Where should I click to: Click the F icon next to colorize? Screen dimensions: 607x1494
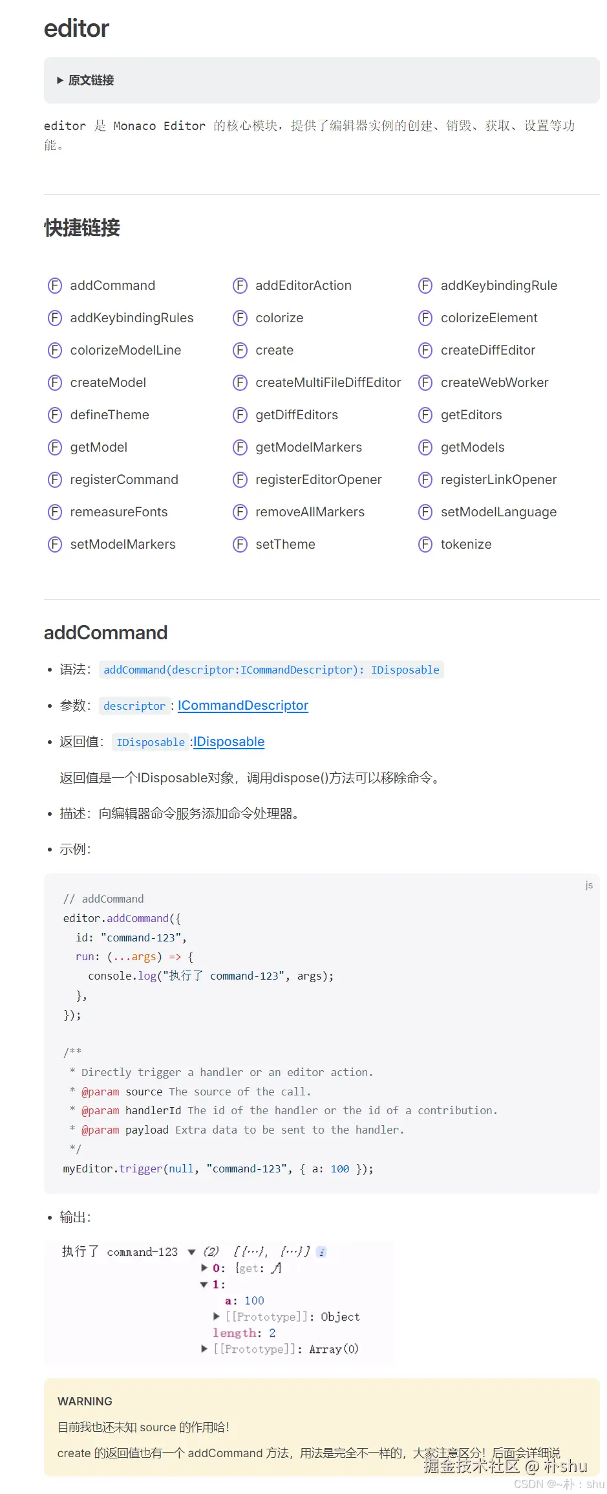pyautogui.click(x=240, y=318)
